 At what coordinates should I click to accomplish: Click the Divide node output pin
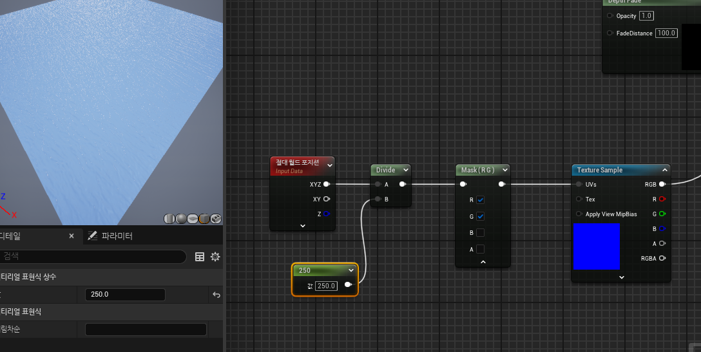point(403,184)
